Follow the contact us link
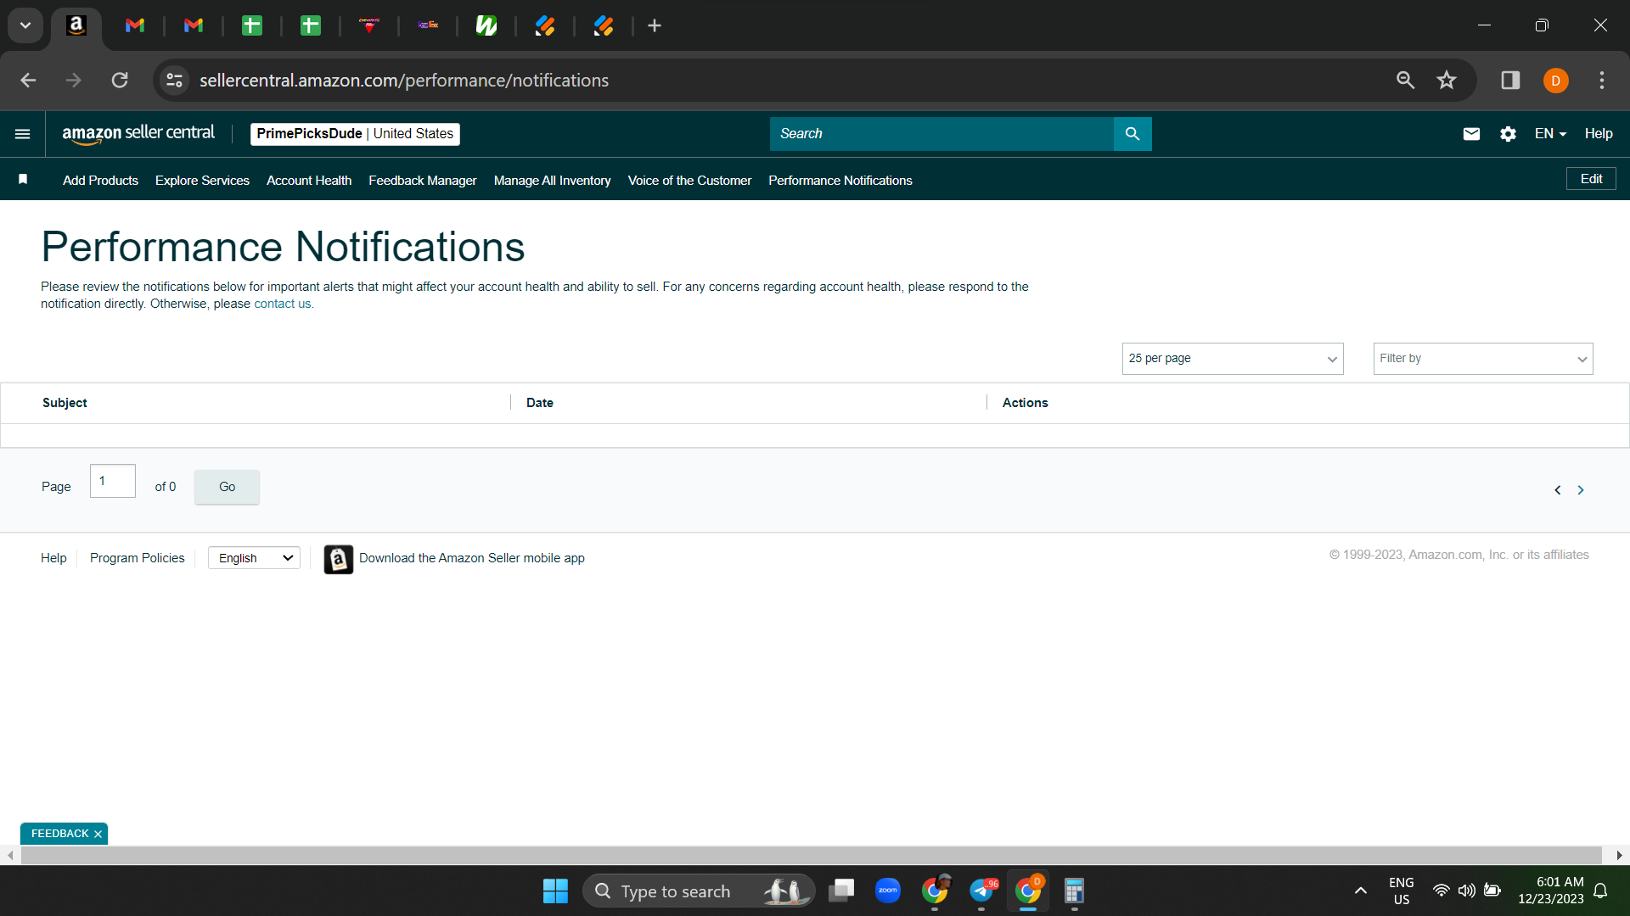Viewport: 1630px width, 916px height. (x=284, y=304)
